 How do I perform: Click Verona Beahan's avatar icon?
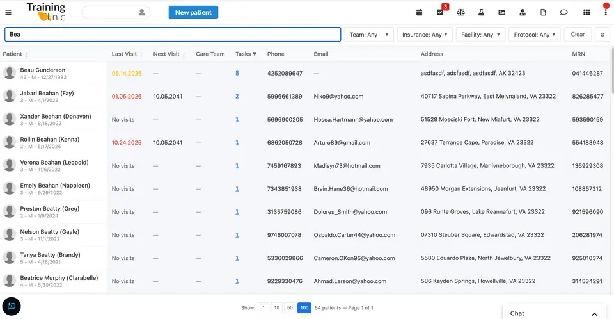[10, 165]
